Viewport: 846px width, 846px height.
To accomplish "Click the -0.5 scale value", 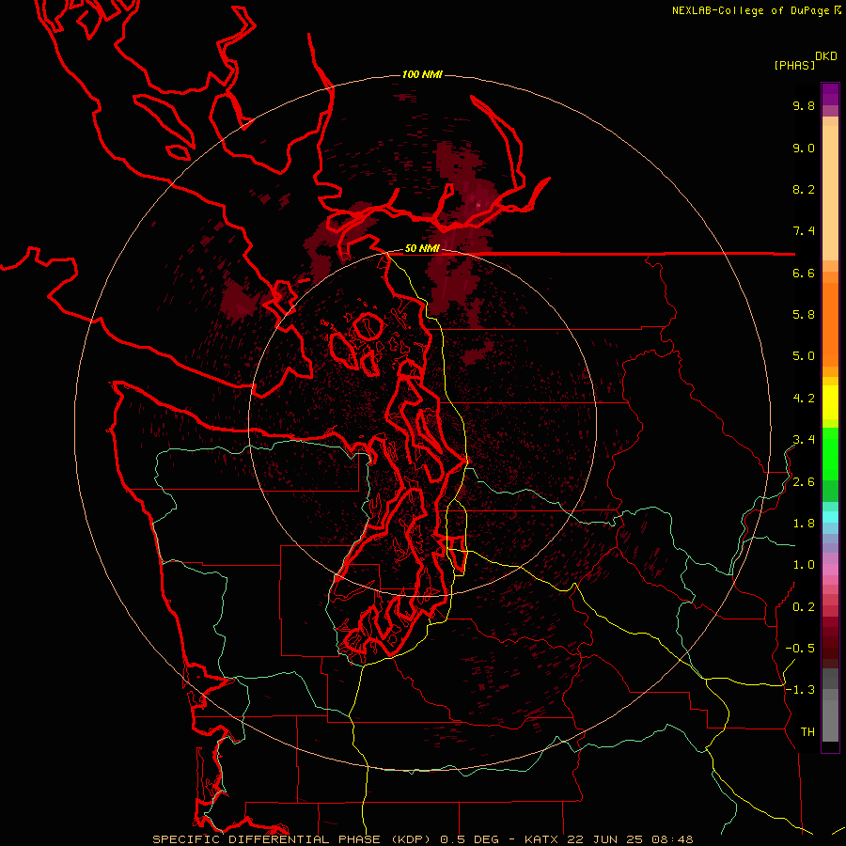I will click(800, 649).
